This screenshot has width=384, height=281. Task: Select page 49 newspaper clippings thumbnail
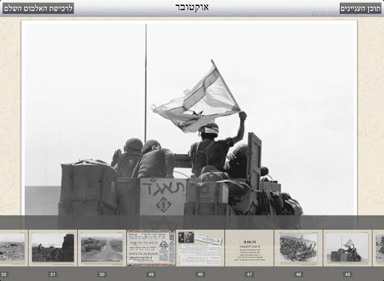pyautogui.click(x=151, y=248)
